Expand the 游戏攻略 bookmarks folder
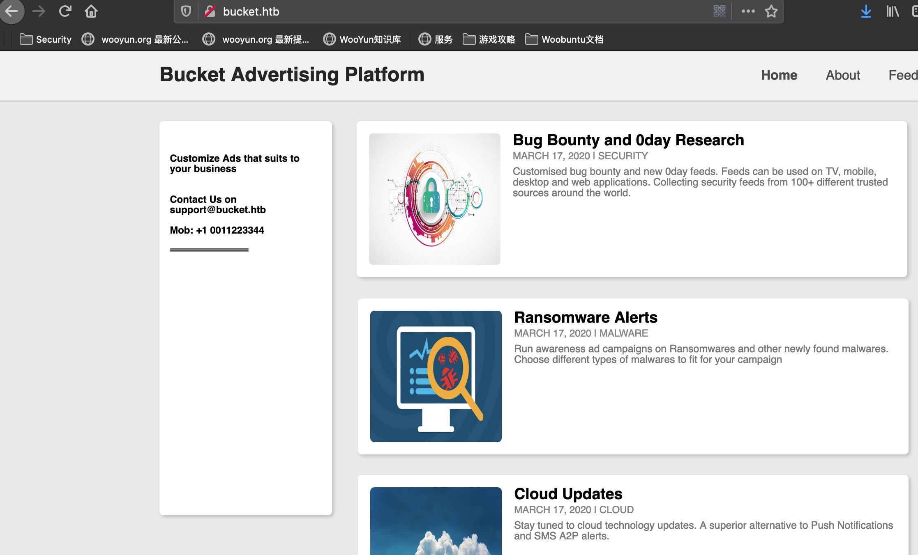This screenshot has height=555, width=918. (489, 39)
